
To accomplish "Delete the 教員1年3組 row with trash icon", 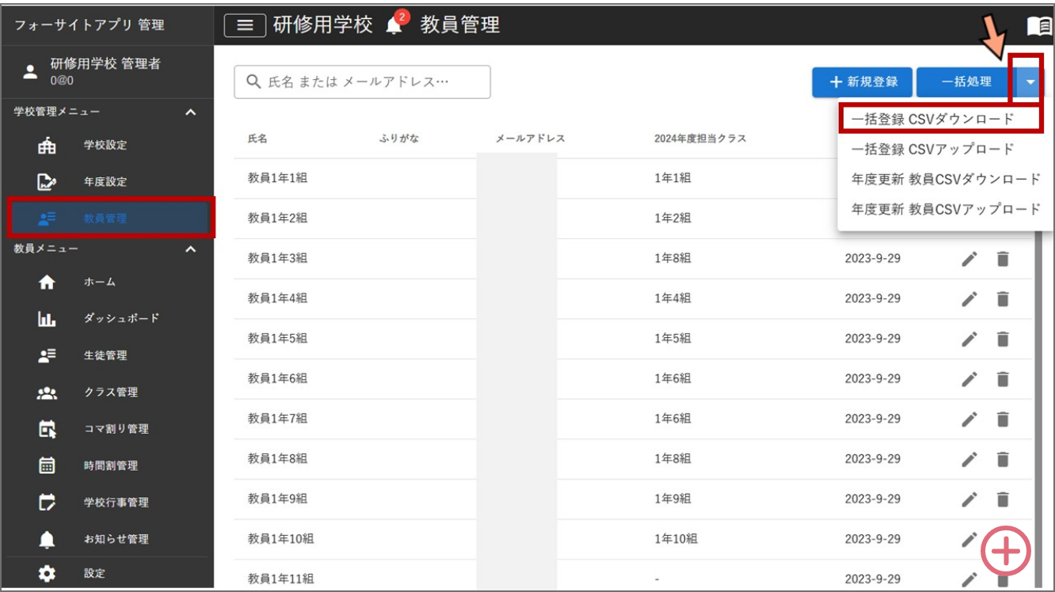I will (x=1003, y=259).
